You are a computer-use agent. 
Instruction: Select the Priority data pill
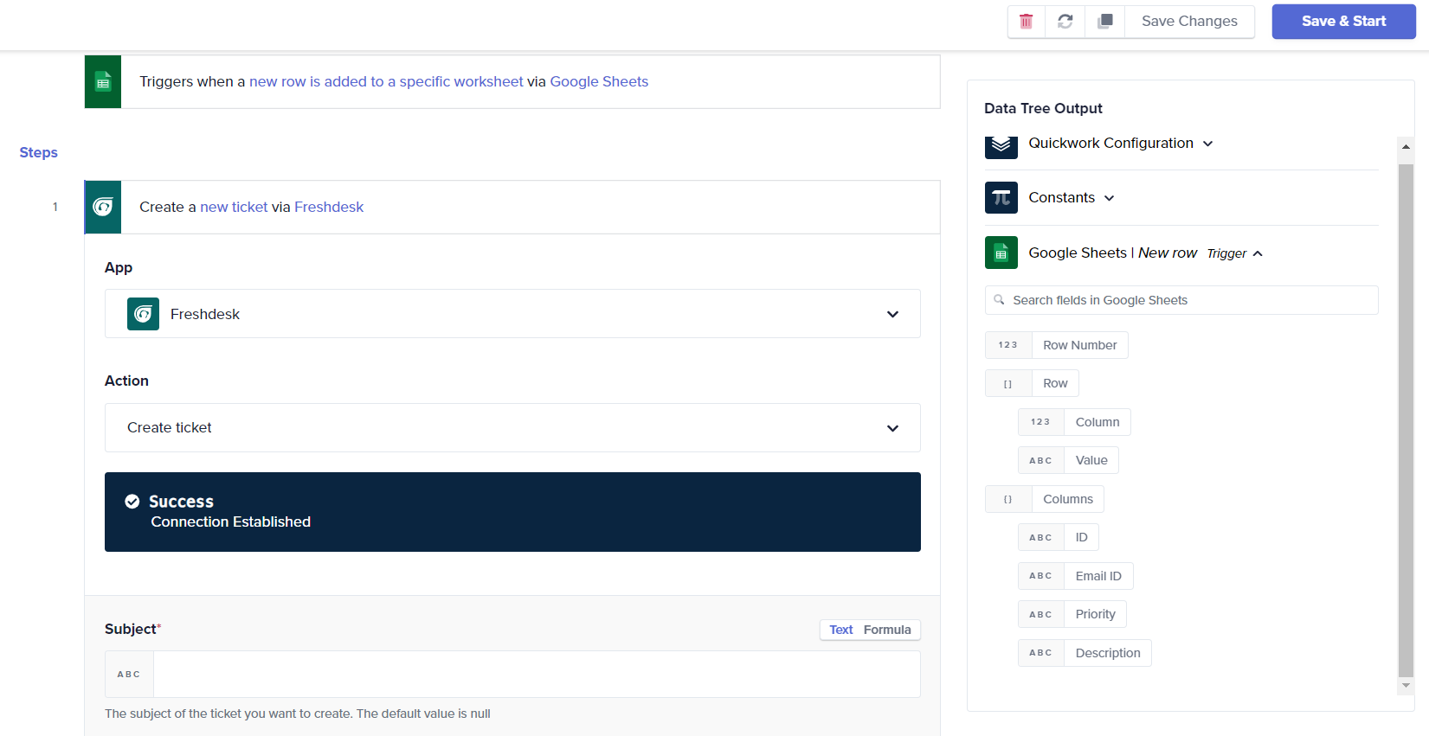[x=1095, y=614]
